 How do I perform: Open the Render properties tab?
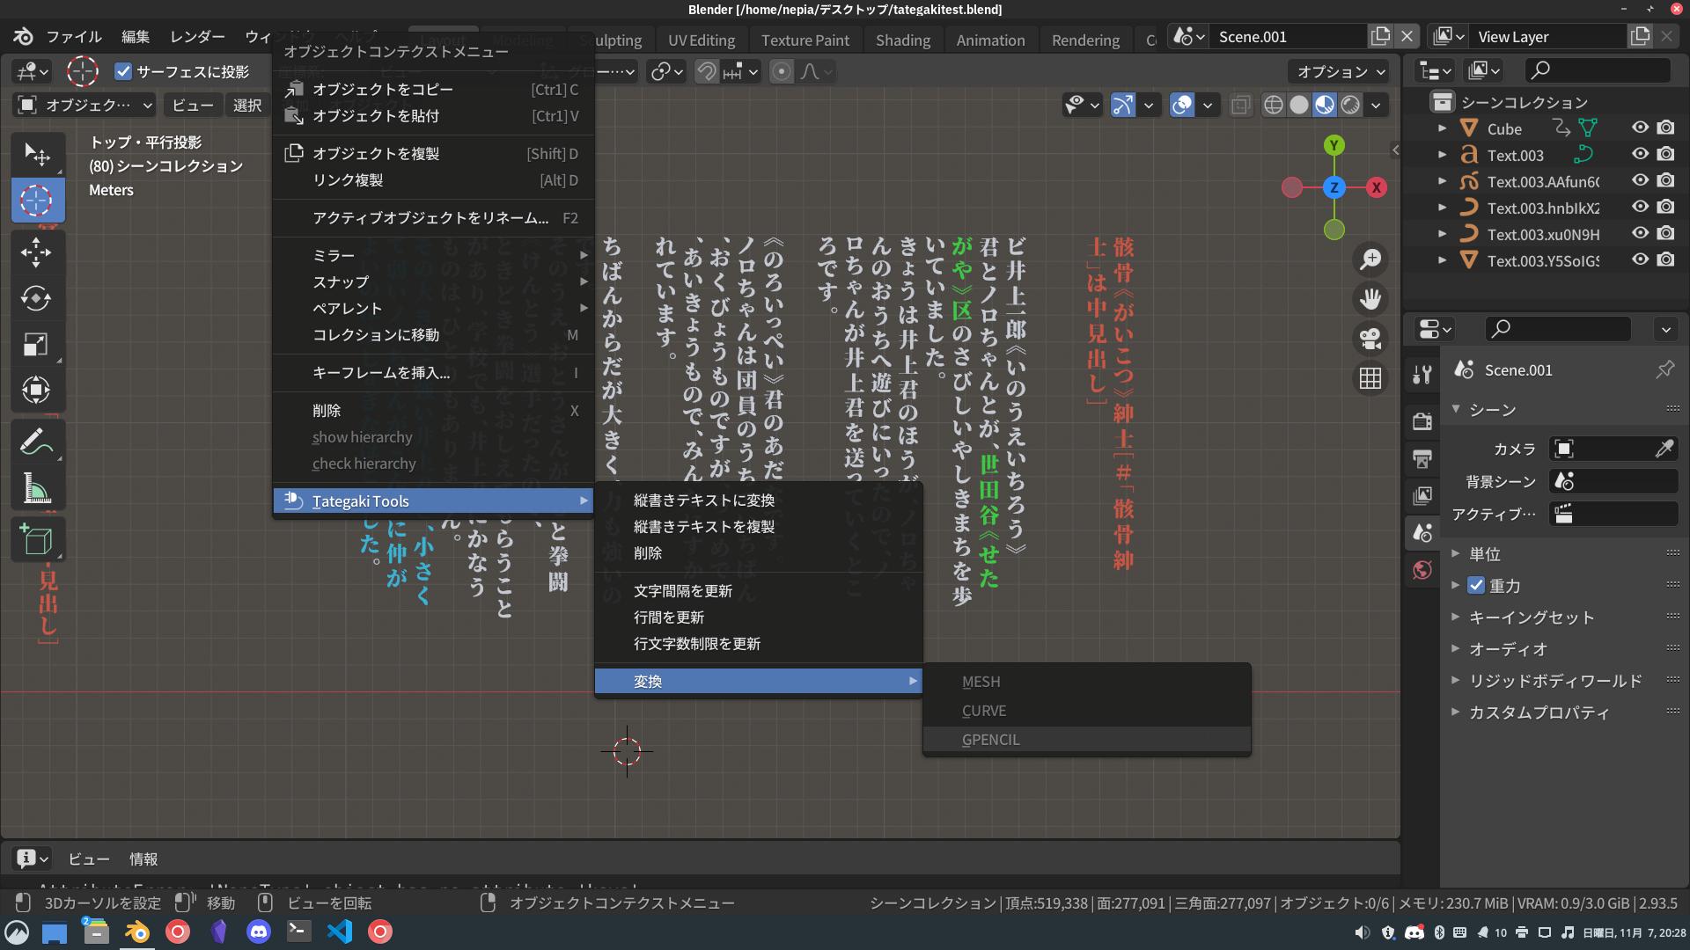[x=1422, y=421]
